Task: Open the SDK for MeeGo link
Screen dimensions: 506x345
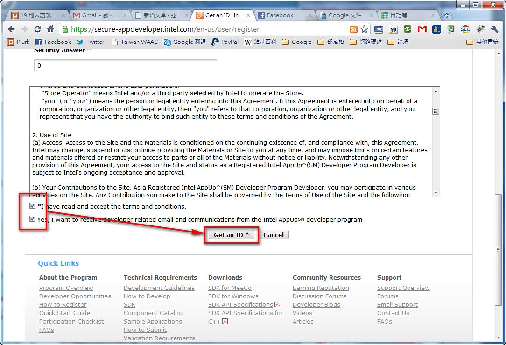Action: pos(230,288)
